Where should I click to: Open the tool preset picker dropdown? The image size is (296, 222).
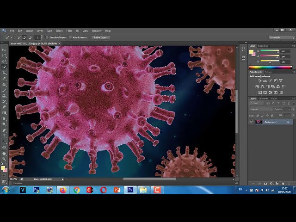[x=11, y=37]
